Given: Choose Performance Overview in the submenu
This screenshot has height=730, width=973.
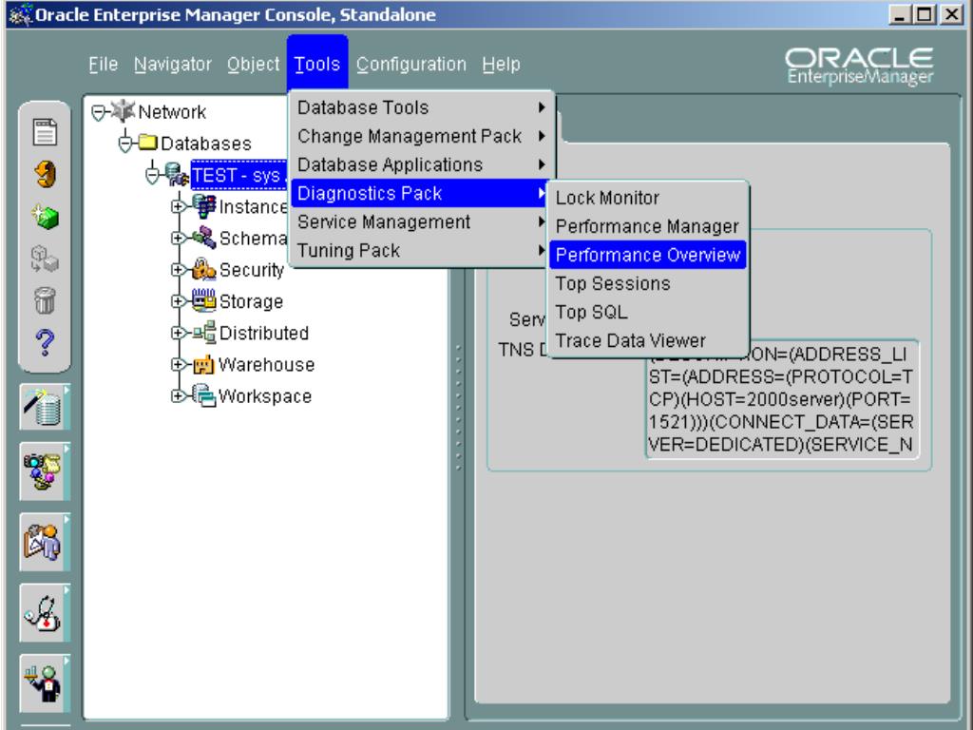Looking at the screenshot, I should point(648,255).
